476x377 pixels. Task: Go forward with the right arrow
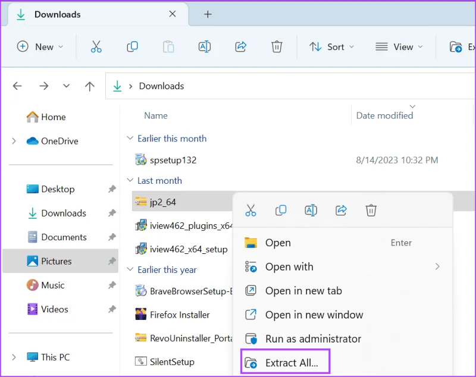[43, 86]
